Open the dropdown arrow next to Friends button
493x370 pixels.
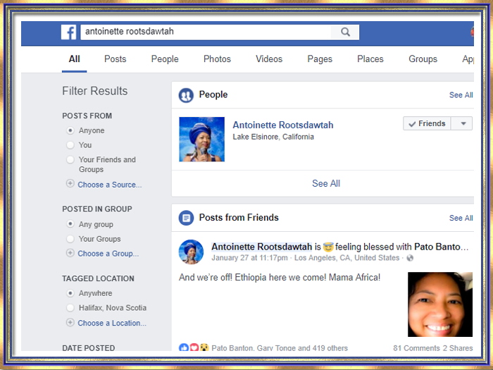(462, 123)
